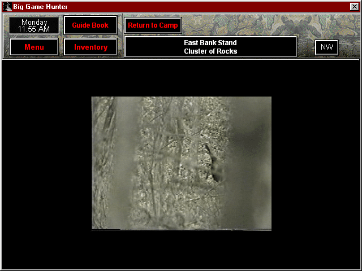Click the 11:55 AM time readout
Screen dimensions: 362x271
[34, 29]
